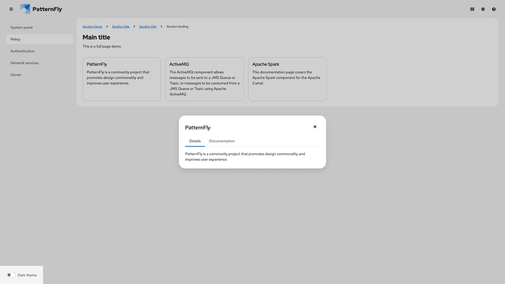
Task: Navigate to System panel
Action: pos(21,27)
